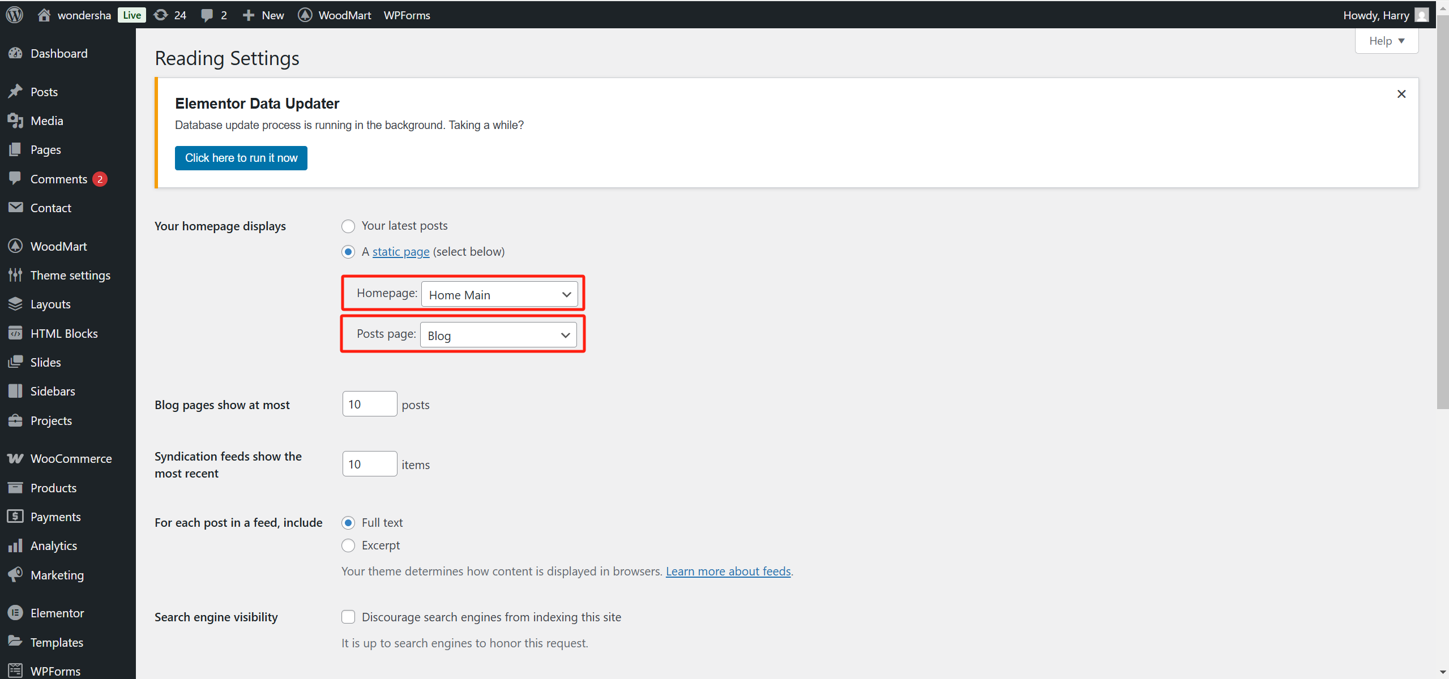This screenshot has height=679, width=1449.
Task: Click the WordPress logo icon in admin bar
Action: click(15, 15)
